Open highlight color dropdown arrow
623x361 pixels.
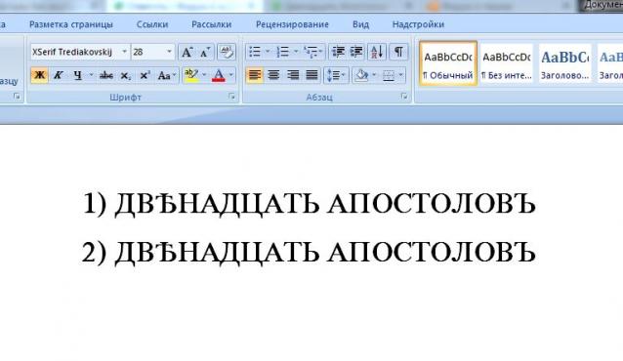(x=204, y=75)
